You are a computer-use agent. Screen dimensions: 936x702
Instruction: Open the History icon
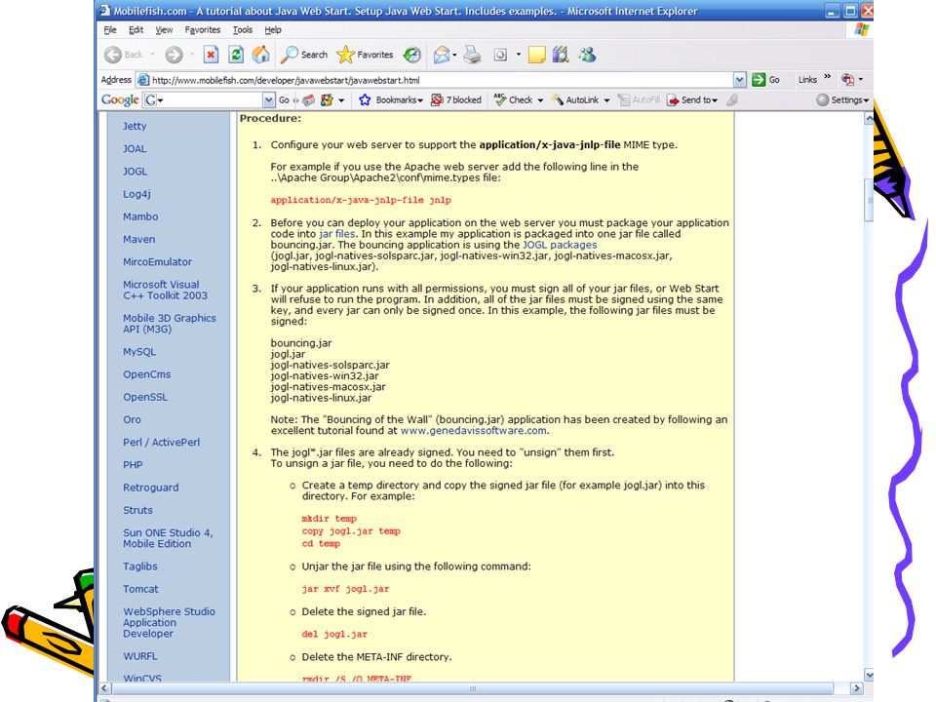tap(411, 55)
